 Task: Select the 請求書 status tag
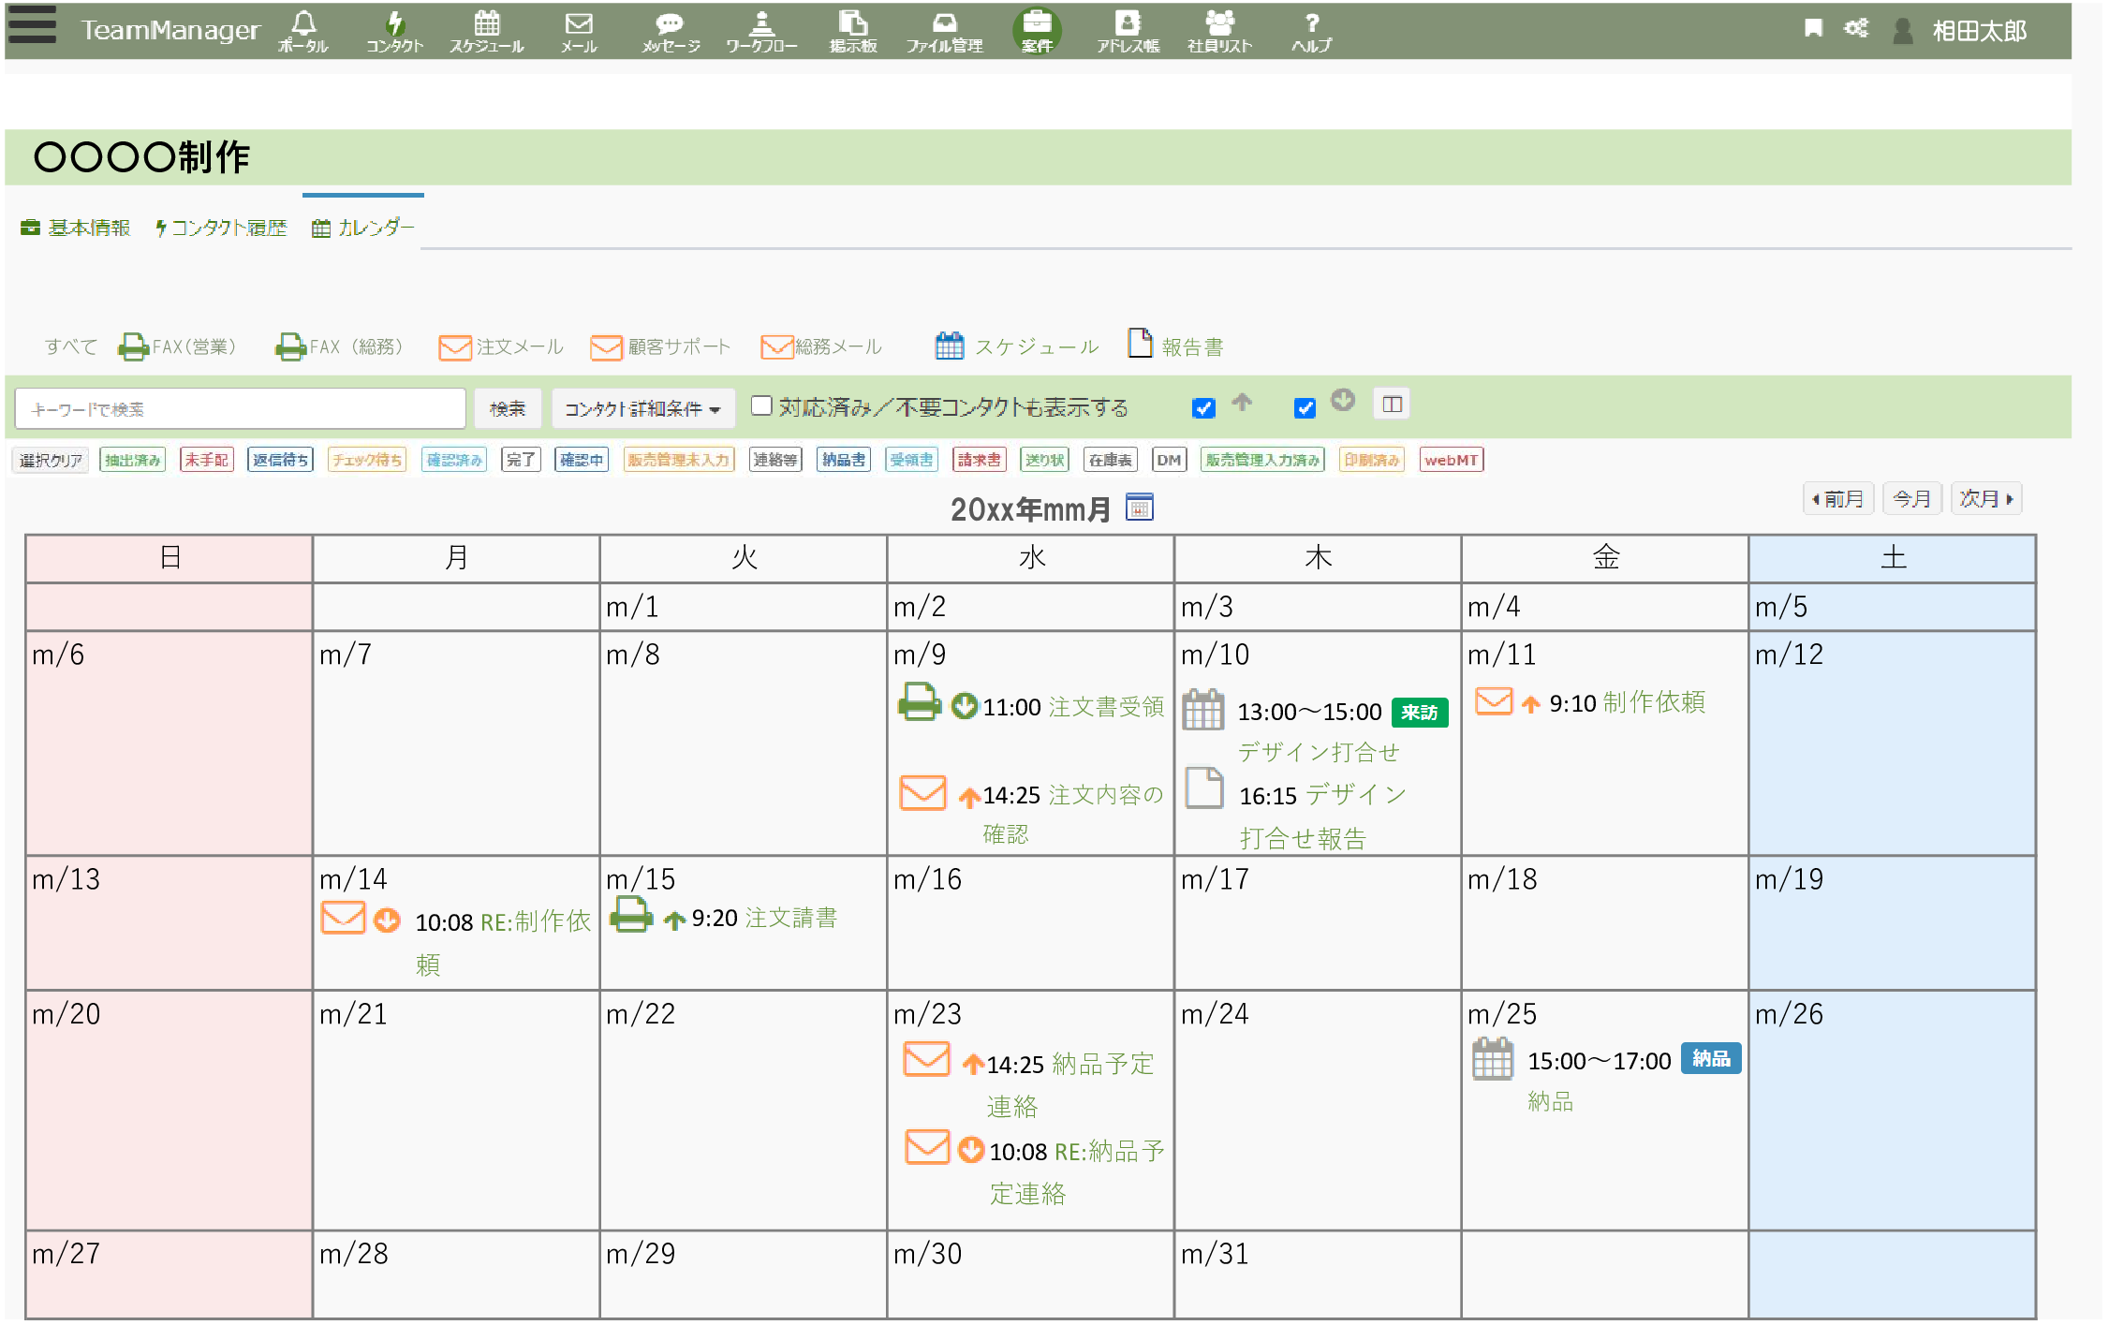tap(979, 461)
